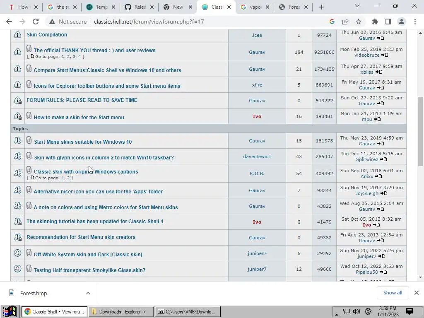Viewport: 424px width, 318px height.
Task: Open davestewart author profile
Action: [x=257, y=157]
